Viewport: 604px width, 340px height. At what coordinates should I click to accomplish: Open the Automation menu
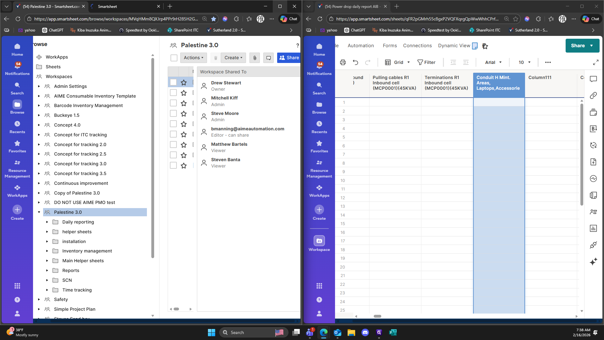click(x=361, y=46)
